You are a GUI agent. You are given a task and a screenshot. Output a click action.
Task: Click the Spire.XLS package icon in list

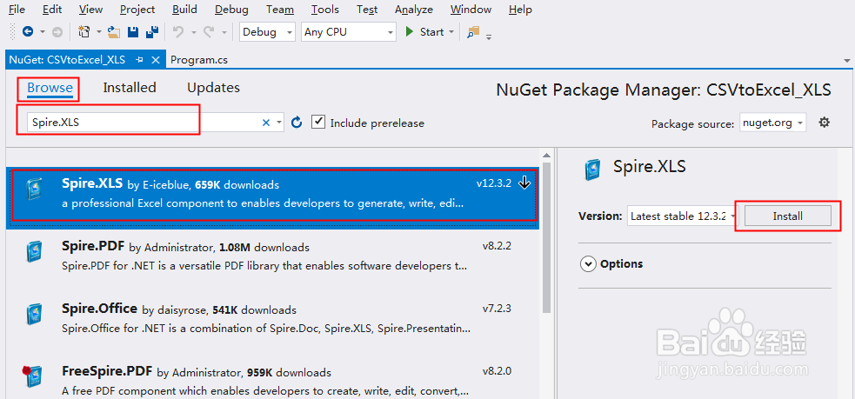pyautogui.click(x=33, y=189)
